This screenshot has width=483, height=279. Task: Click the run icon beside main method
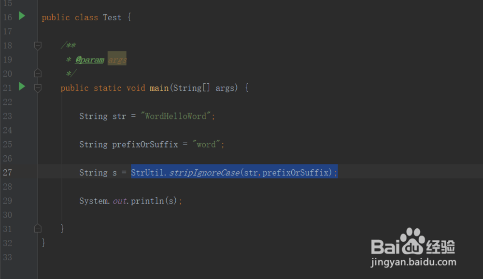point(22,87)
